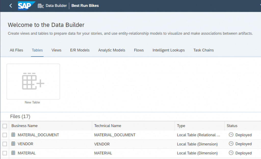Create a new table via New Table tile
261x159 pixels.
pos(33,82)
